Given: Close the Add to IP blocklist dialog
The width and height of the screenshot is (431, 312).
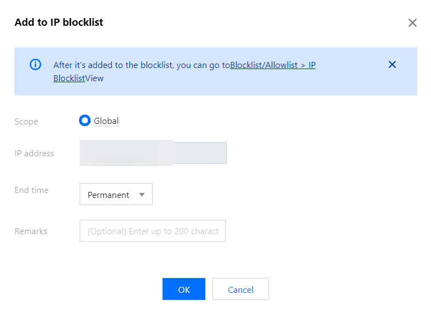Looking at the screenshot, I should pos(412,22).
